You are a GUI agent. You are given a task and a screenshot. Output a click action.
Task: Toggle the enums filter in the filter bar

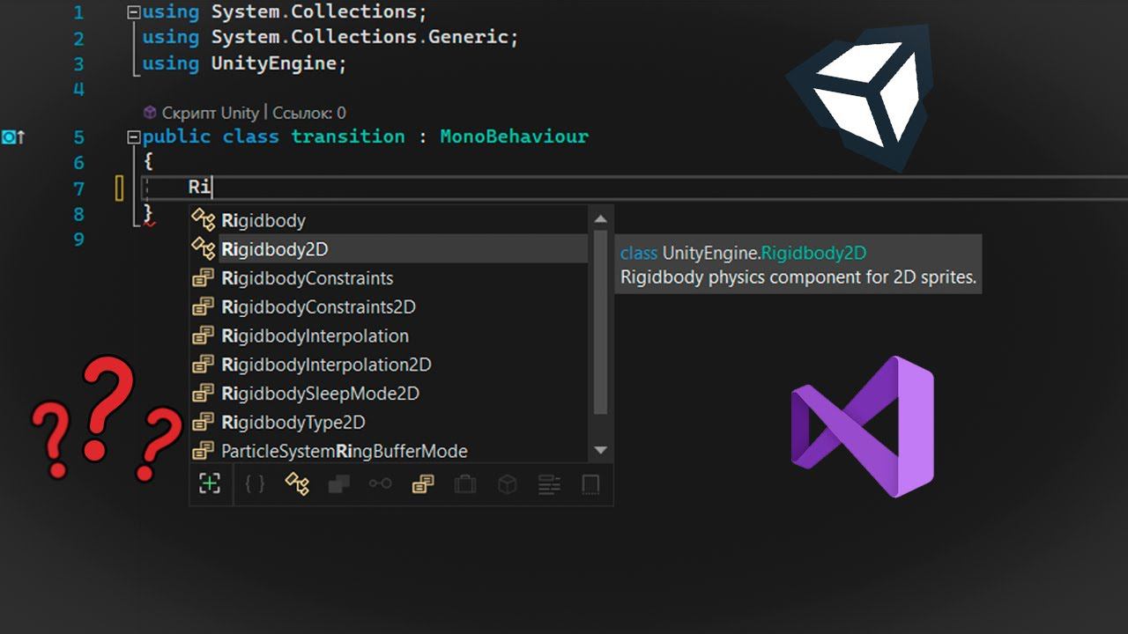(x=423, y=483)
